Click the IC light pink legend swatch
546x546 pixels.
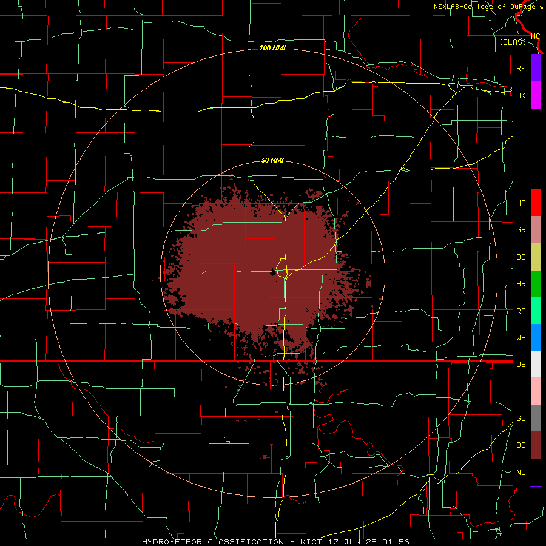[x=536, y=391]
